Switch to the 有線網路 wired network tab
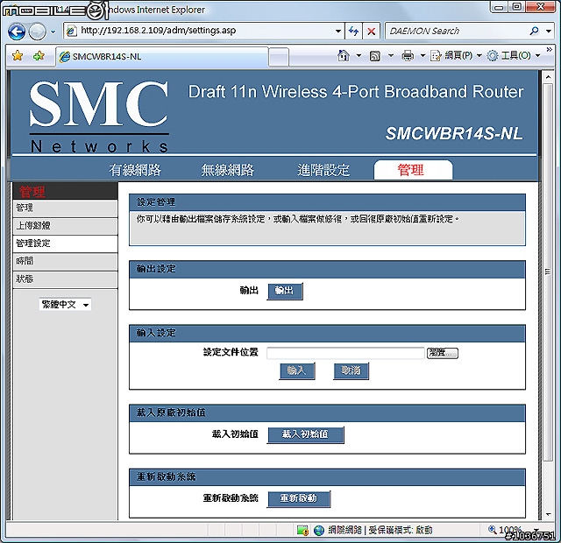Screen dimensions: 561x543 (x=135, y=170)
